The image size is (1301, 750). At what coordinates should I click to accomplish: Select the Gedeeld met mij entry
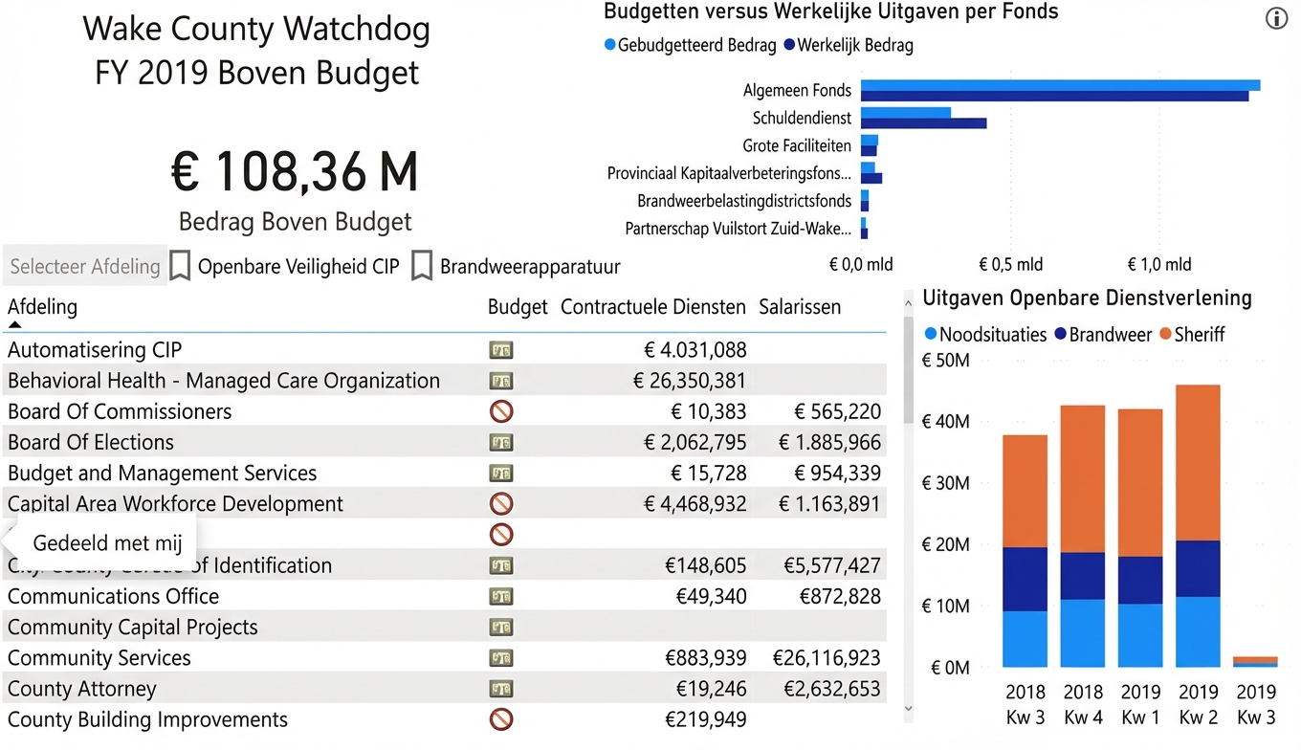click(x=107, y=542)
